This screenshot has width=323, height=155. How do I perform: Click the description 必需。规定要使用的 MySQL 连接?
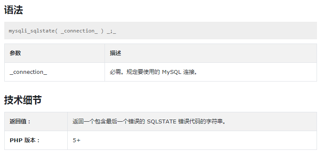pyautogui.click(x=153, y=72)
